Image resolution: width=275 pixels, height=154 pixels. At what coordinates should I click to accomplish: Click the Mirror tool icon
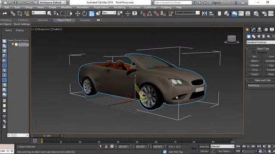(x=205, y=13)
